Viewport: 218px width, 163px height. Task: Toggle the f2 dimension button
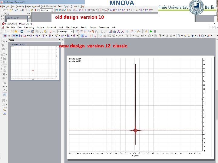tap(8, 36)
